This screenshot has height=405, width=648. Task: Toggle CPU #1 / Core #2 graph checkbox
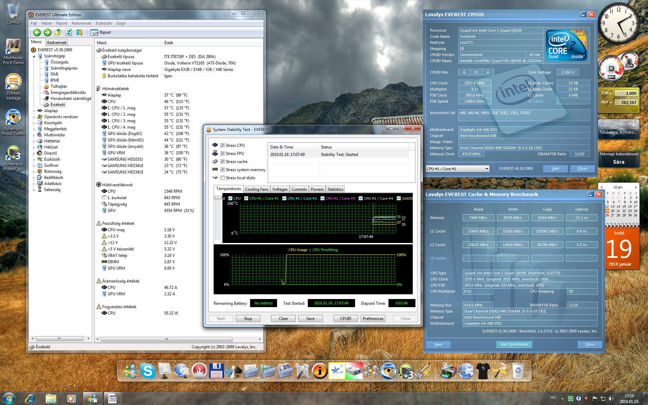[285, 198]
